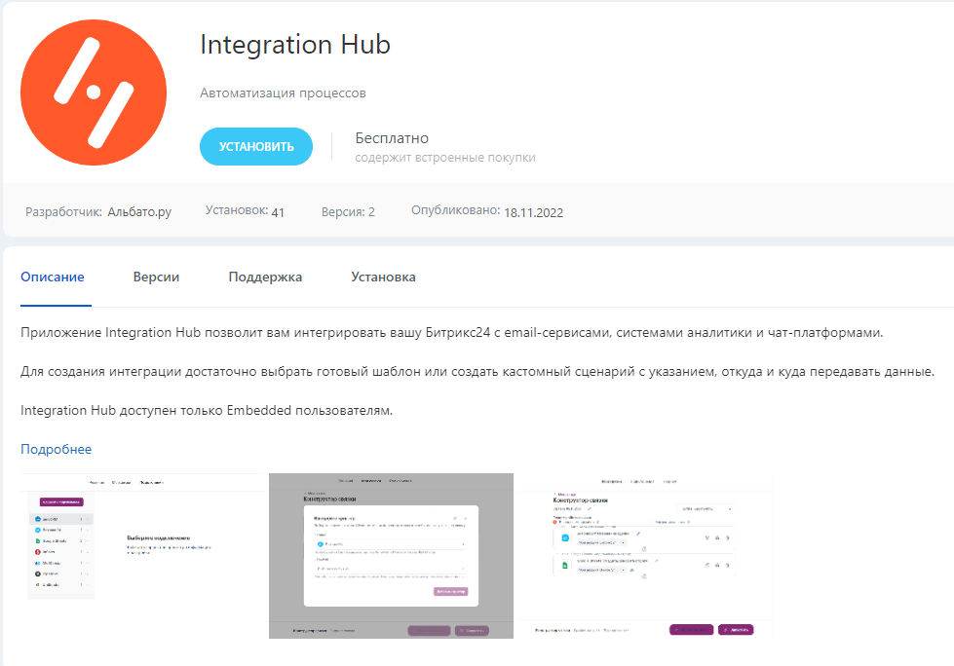
Task: Click the Integration Hub title
Action: [x=295, y=45]
